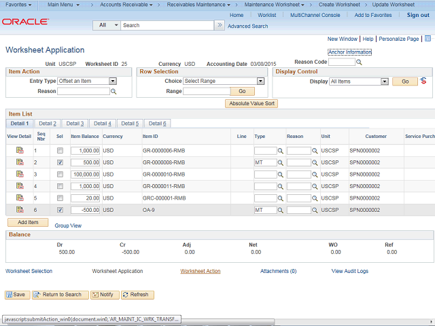Uncheck Sel checkbox for item OA-9

tap(60, 211)
